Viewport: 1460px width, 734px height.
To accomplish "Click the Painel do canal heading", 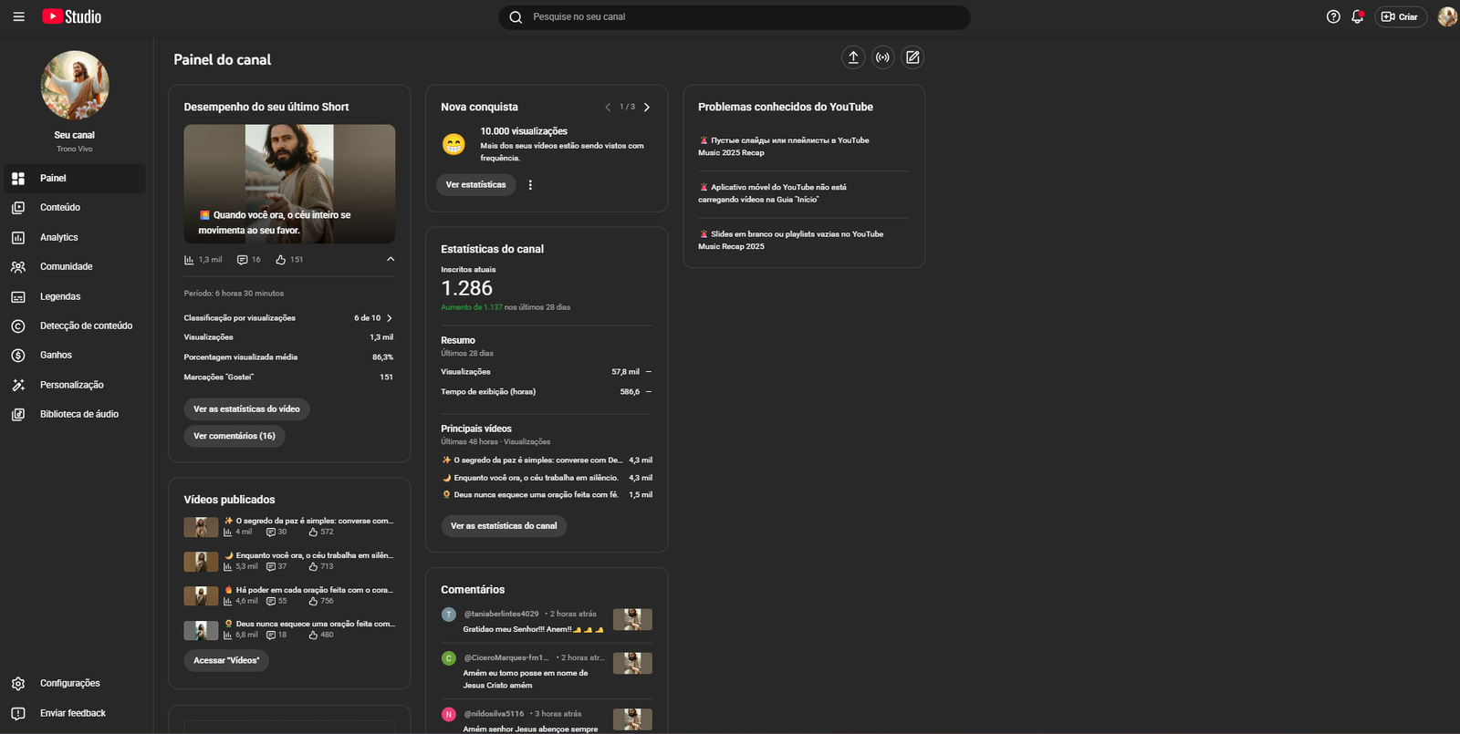I will coord(223,59).
